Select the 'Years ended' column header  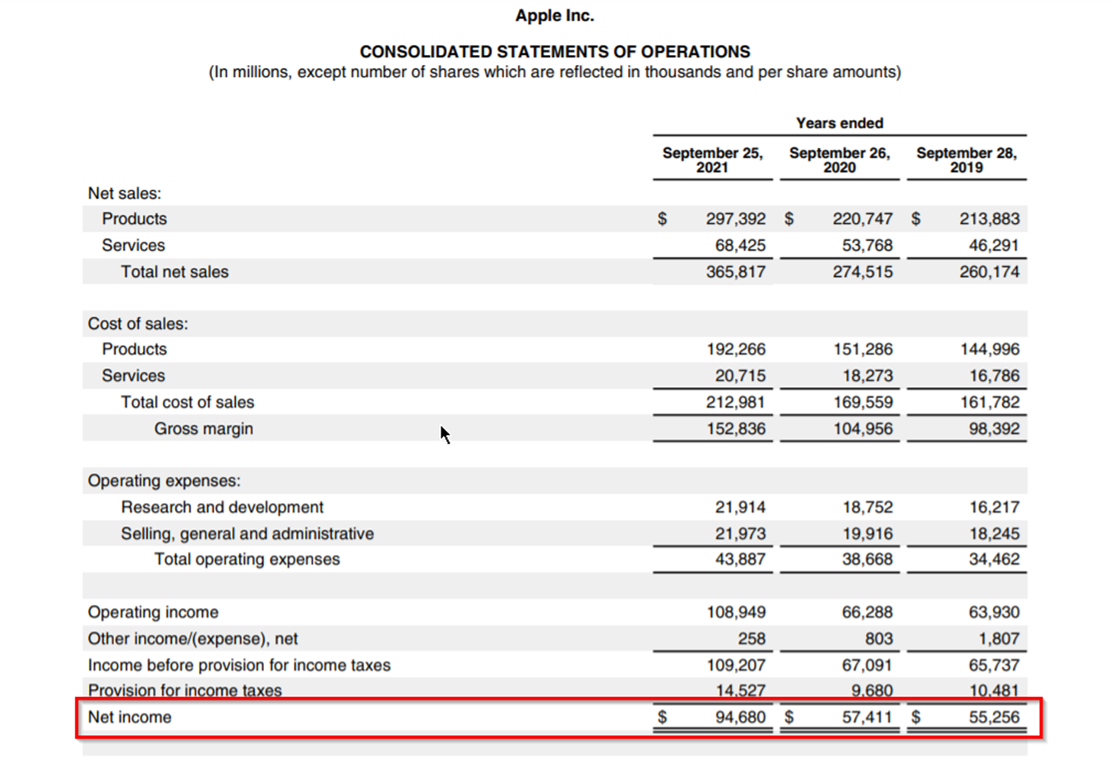point(839,123)
